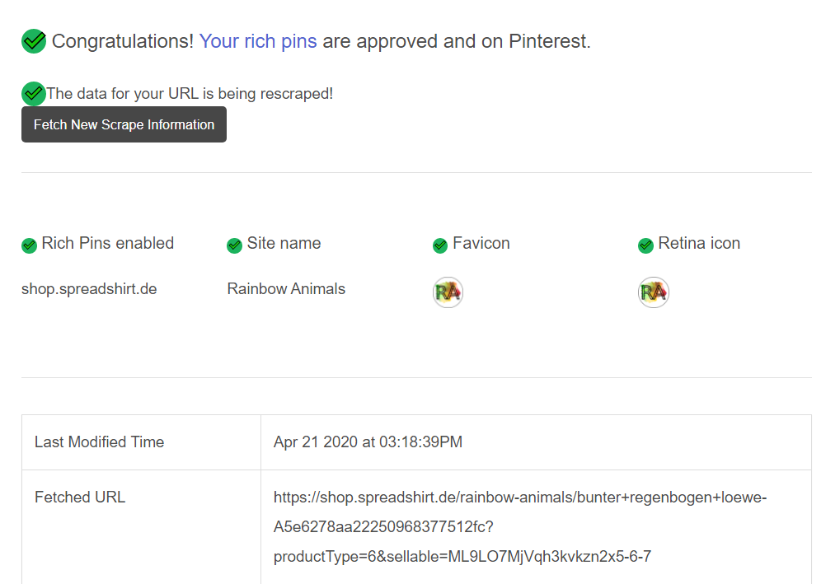The height and width of the screenshot is (584, 840).
Task: Click the Rich Pins enabled label
Action: click(108, 243)
